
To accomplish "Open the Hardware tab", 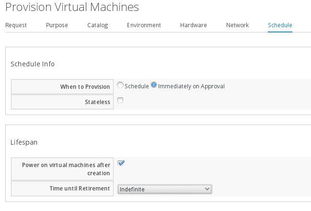I will [x=193, y=25].
